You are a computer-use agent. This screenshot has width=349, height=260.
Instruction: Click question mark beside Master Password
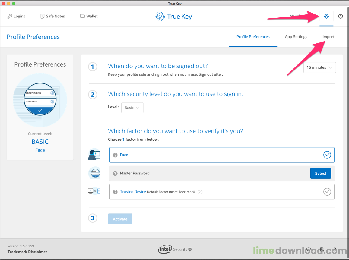pos(115,173)
